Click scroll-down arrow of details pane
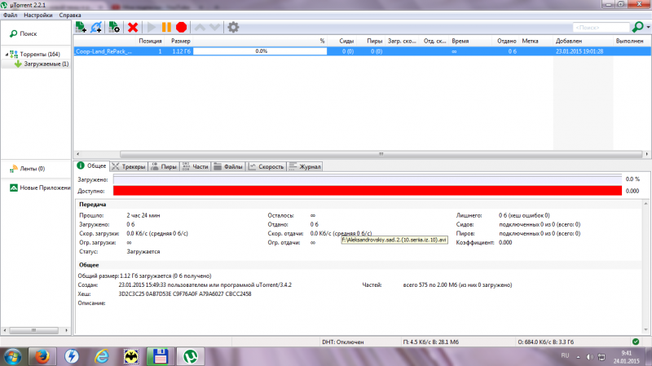The image size is (652, 366). pos(645,330)
